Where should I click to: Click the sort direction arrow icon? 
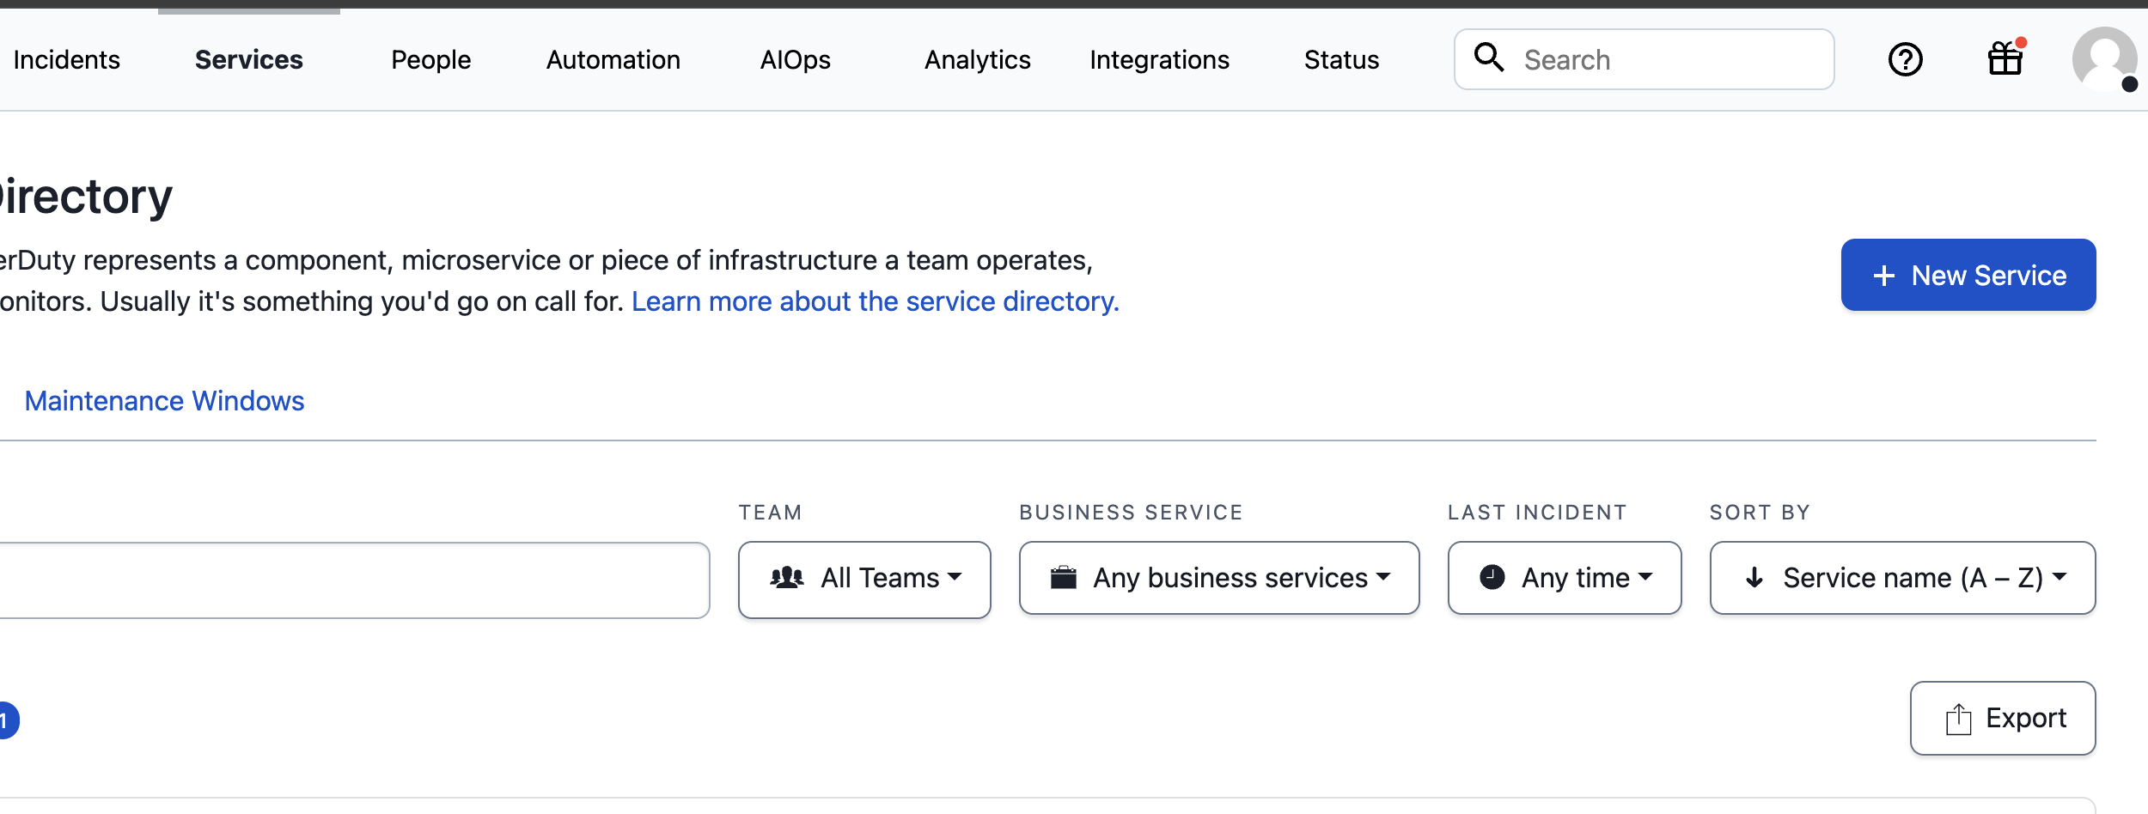coord(1754,578)
